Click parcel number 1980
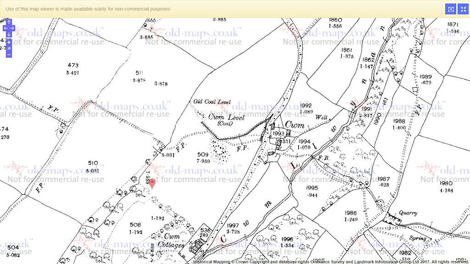The height and width of the screenshot is (264, 470). [446, 183]
